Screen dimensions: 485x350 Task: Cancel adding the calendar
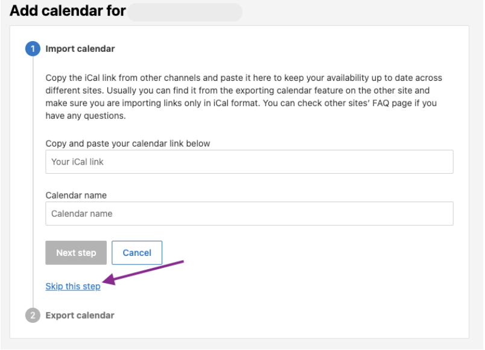pos(137,253)
